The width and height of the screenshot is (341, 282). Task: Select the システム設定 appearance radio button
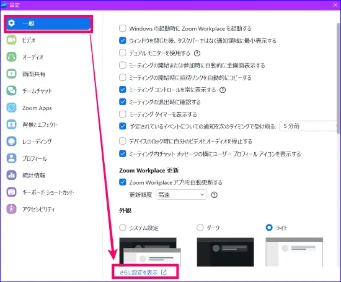tap(123, 228)
